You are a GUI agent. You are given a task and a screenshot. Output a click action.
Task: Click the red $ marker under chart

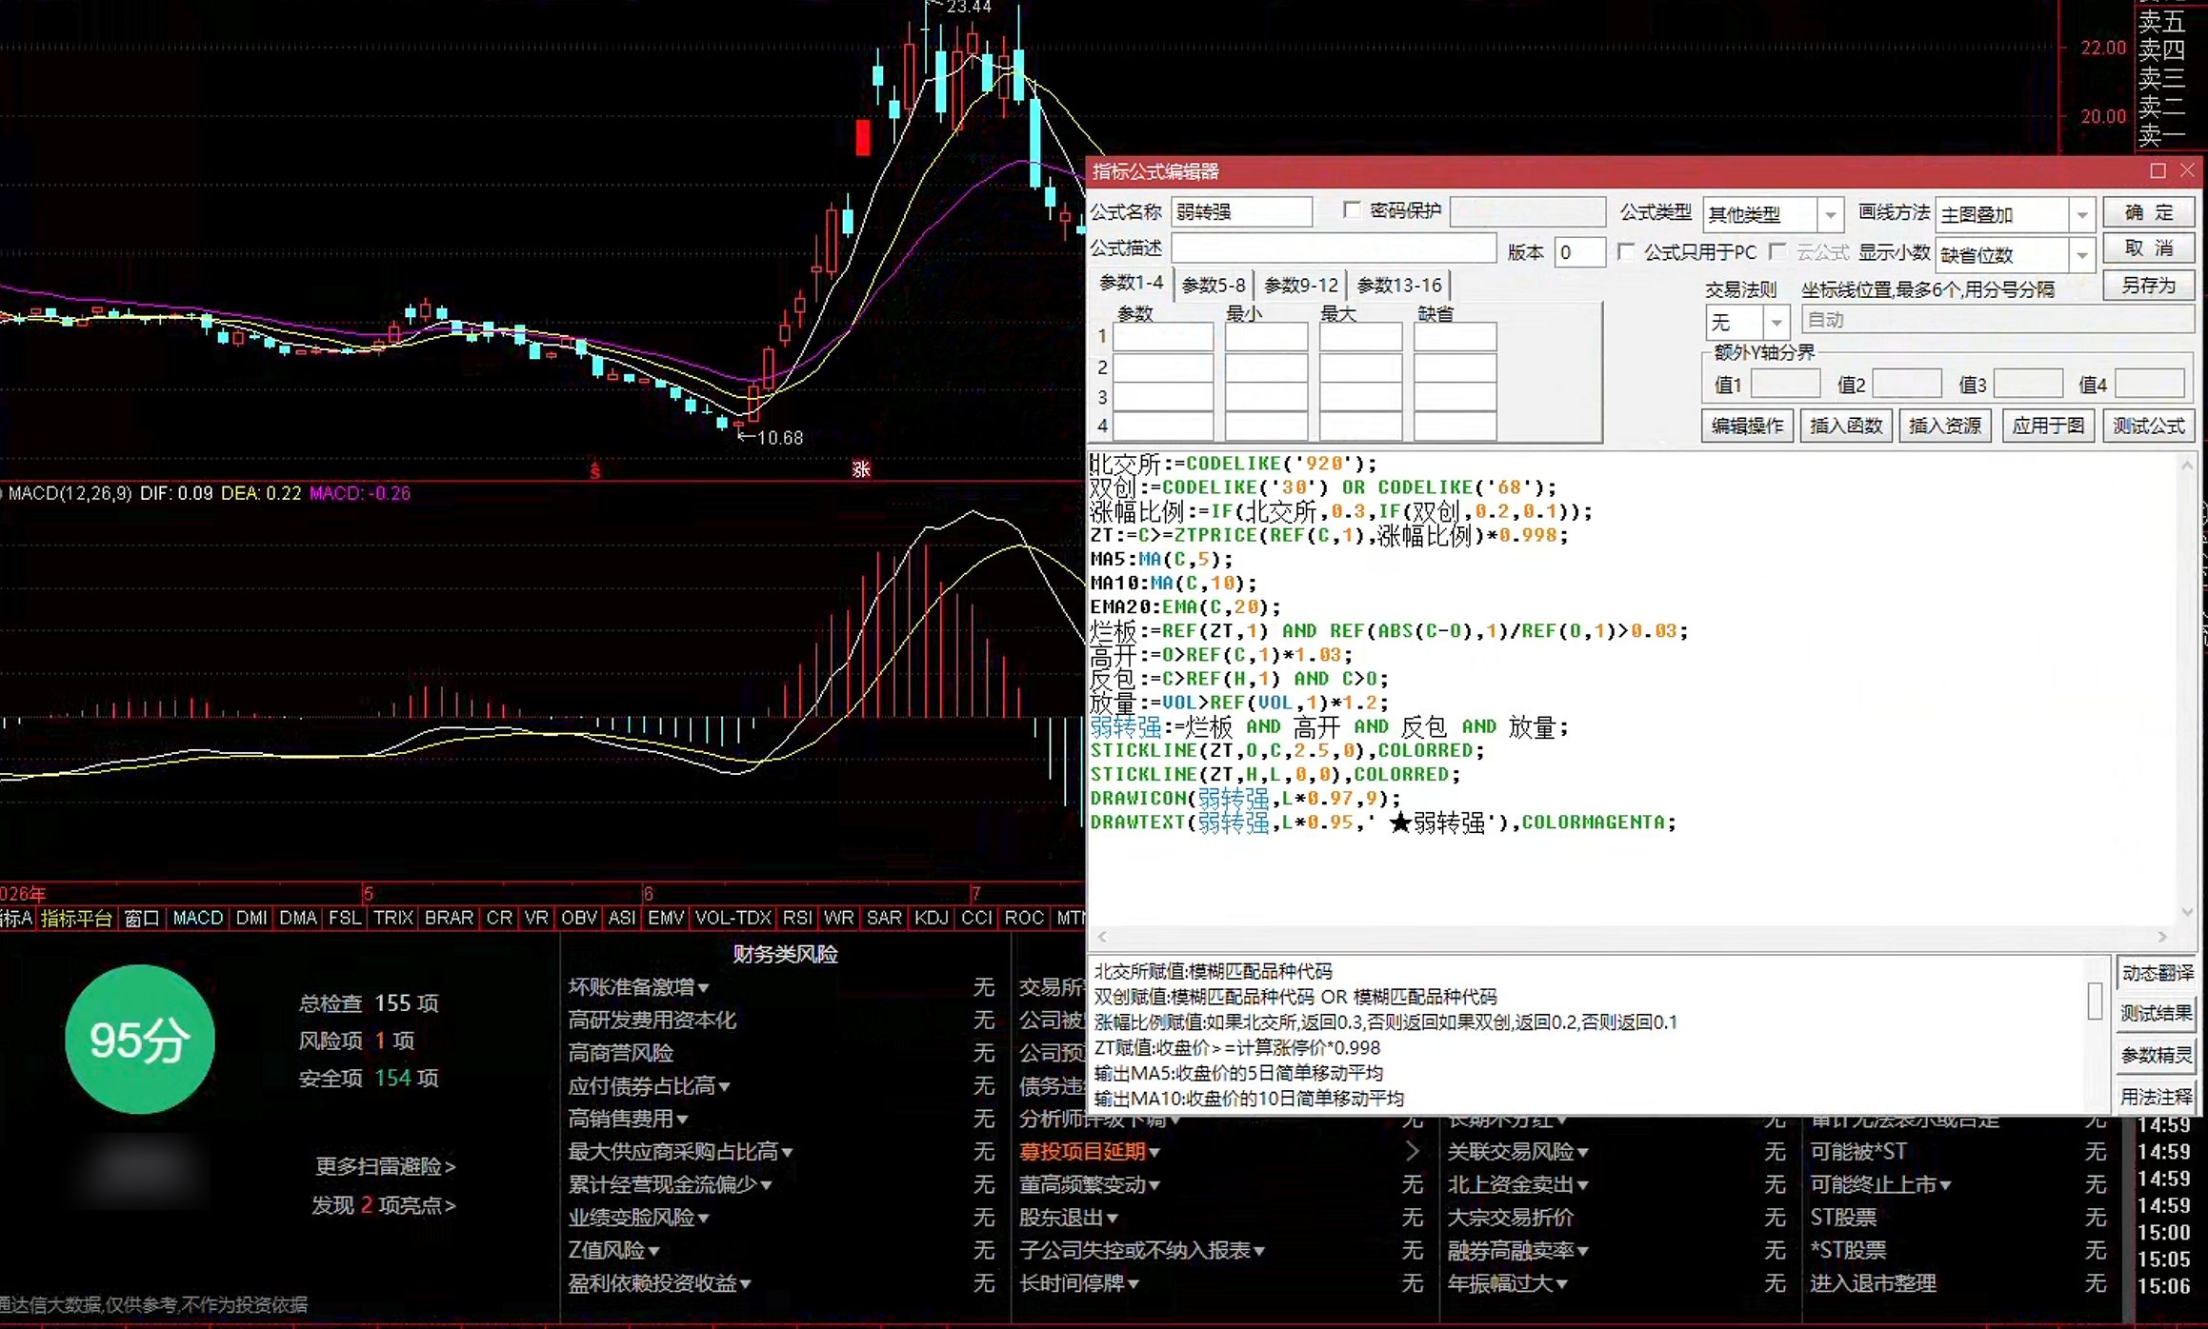pos(595,470)
